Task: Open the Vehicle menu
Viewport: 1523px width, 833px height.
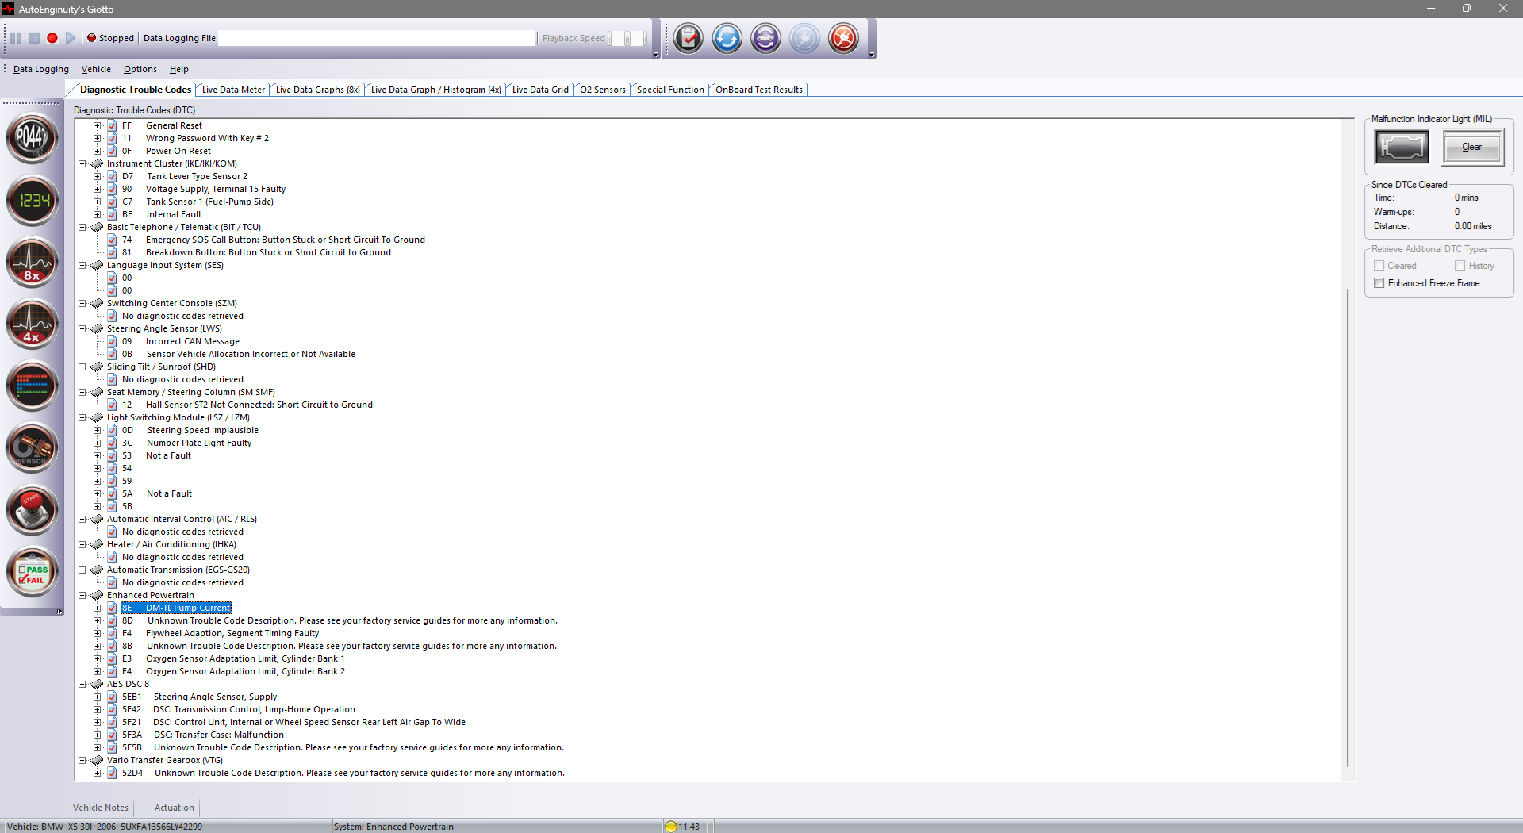Action: point(96,69)
